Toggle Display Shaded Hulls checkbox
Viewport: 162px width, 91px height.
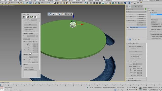[151, 38]
